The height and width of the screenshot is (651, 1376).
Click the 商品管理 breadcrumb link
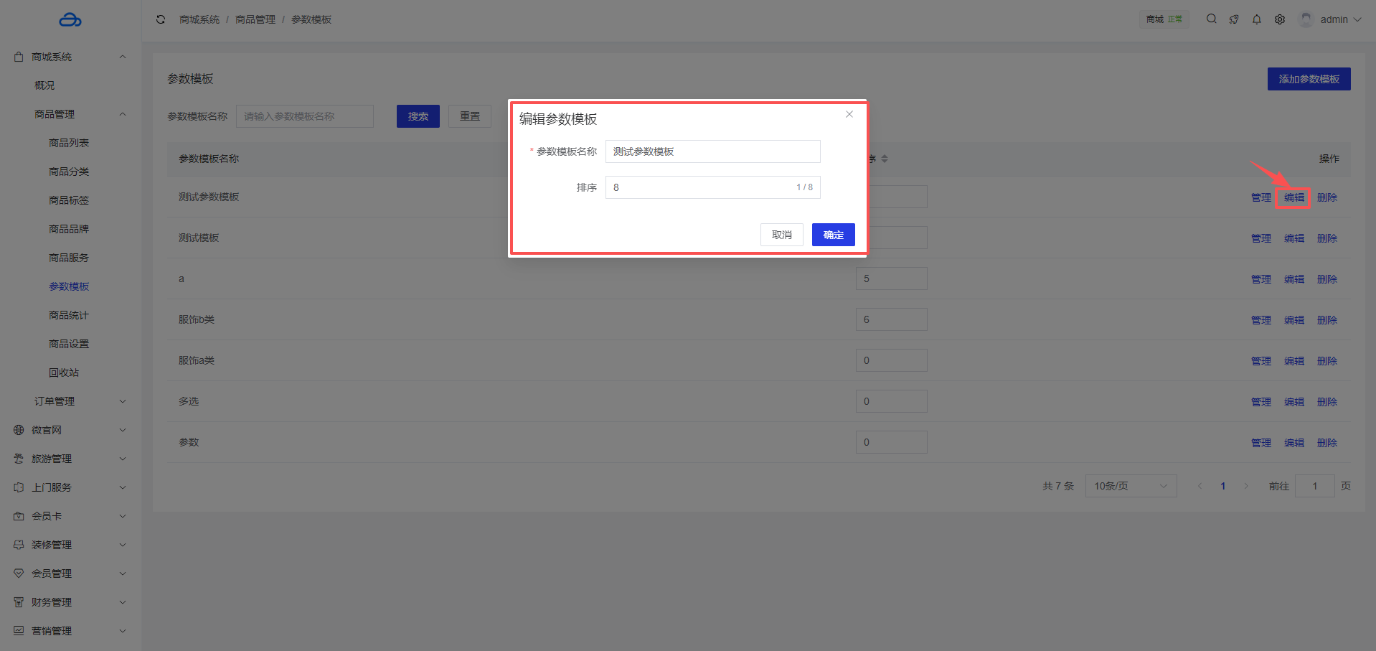click(x=255, y=19)
